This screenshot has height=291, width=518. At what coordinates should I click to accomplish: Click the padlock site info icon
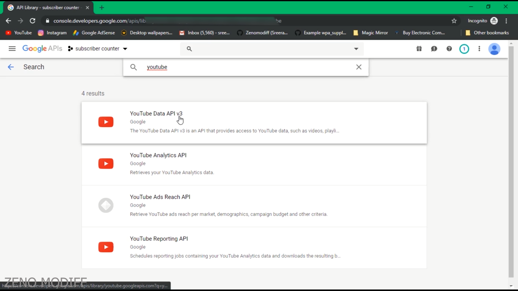tap(47, 21)
